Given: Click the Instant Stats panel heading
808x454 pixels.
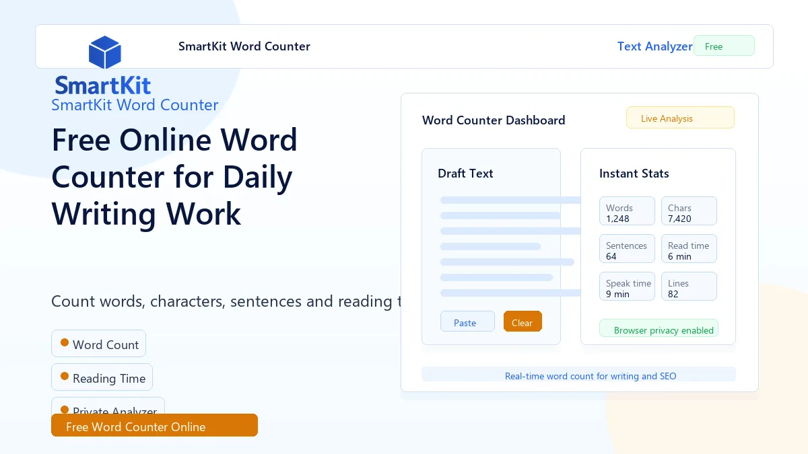Looking at the screenshot, I should coord(634,174).
